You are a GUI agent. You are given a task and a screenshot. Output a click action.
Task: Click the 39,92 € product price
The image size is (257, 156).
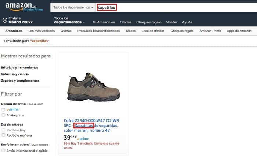(x=70, y=137)
